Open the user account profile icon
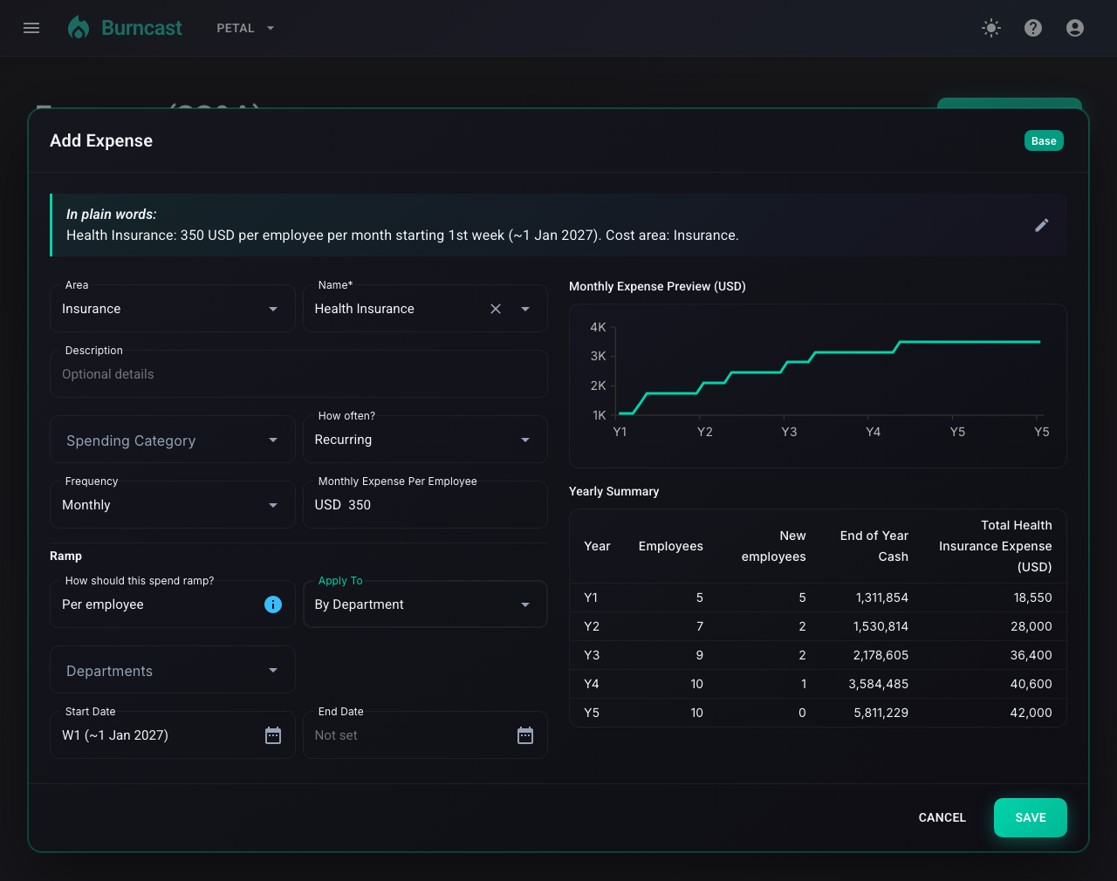This screenshot has width=1117, height=881. click(1075, 28)
